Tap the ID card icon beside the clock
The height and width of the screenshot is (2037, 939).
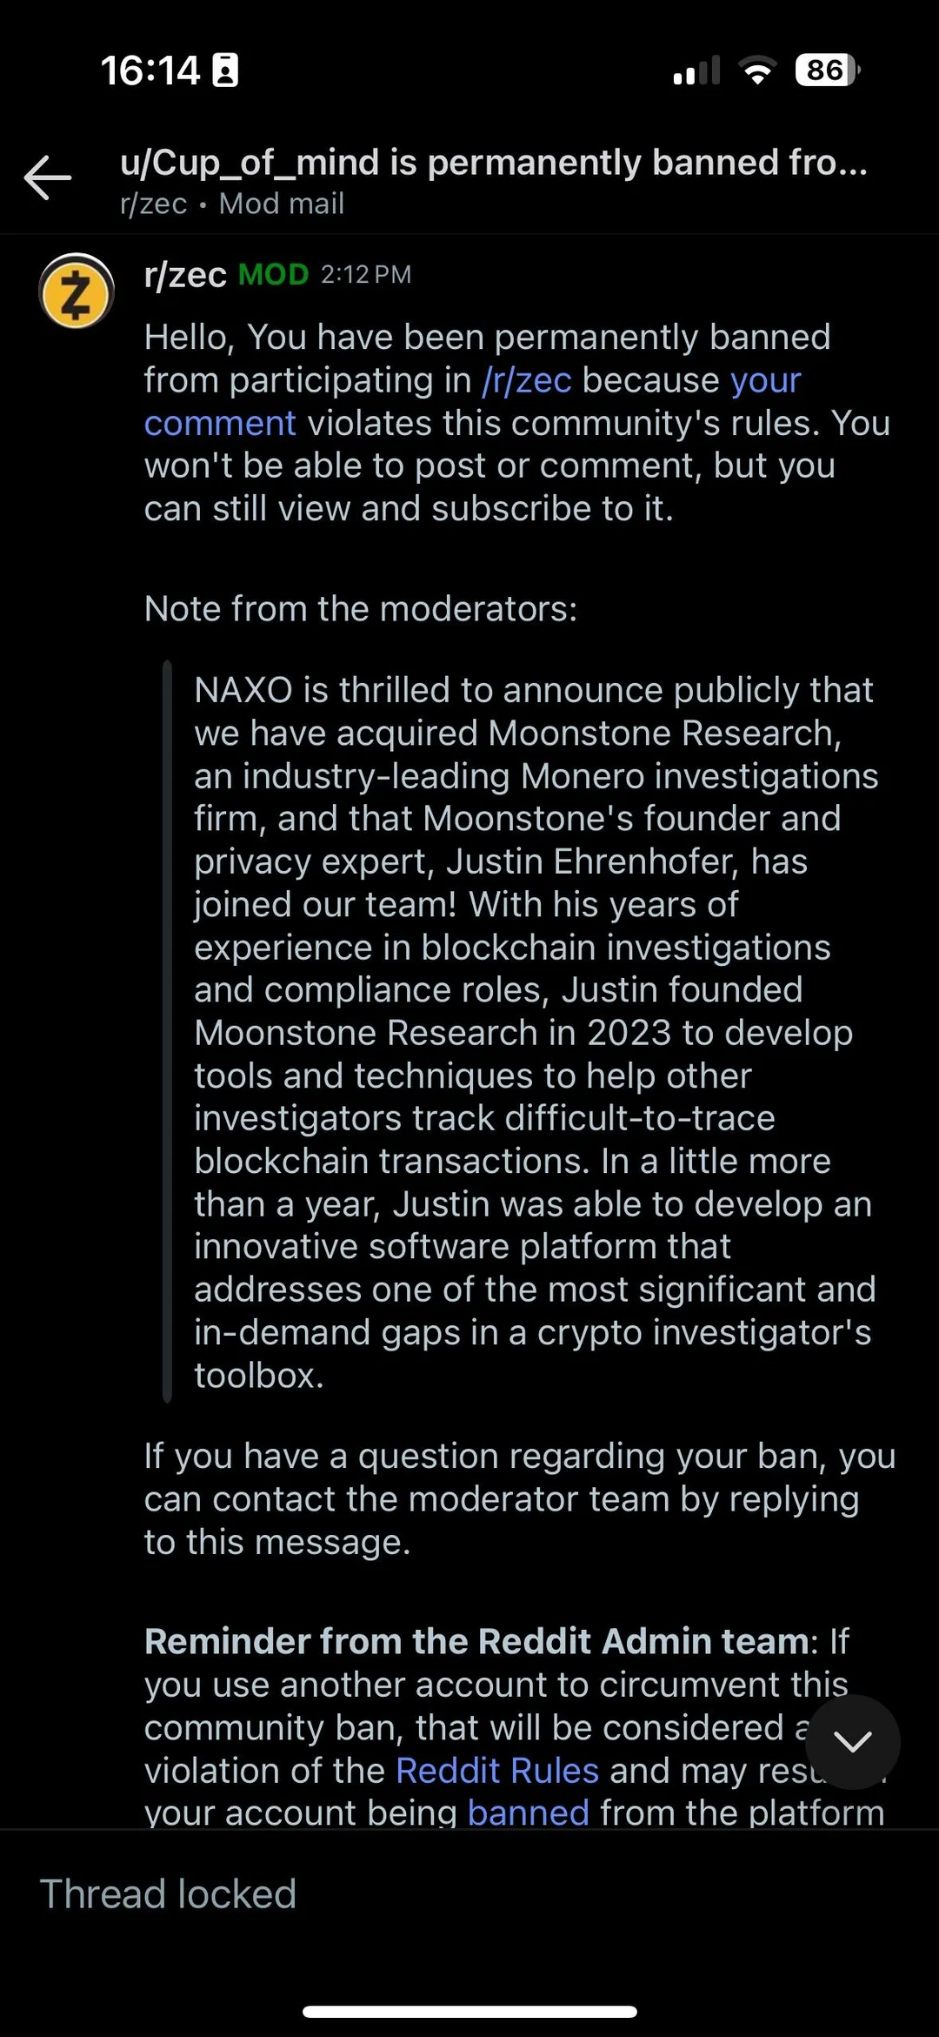226,70
